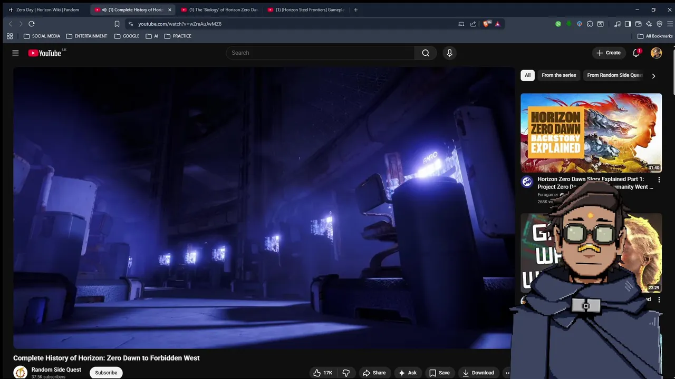The image size is (675, 379).
Task: Select the From the series chip
Action: (558, 75)
